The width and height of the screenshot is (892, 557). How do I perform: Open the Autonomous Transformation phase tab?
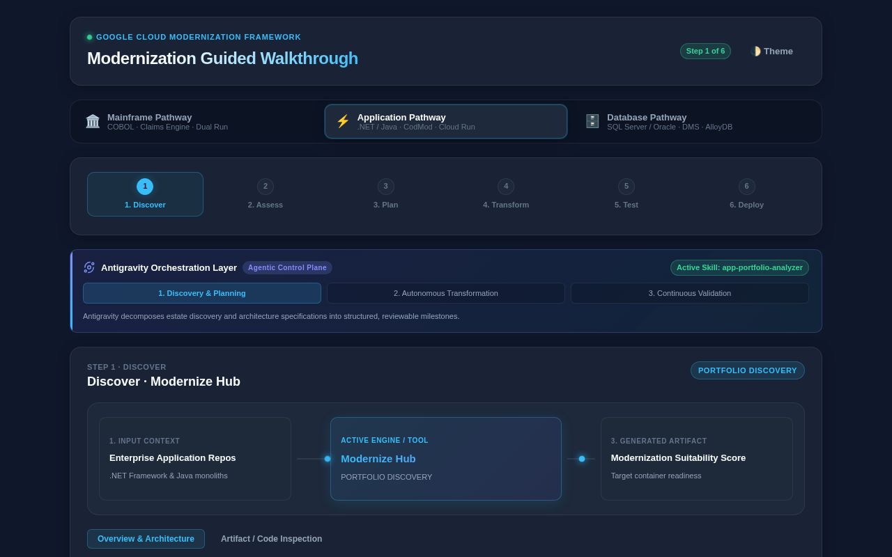click(x=446, y=293)
